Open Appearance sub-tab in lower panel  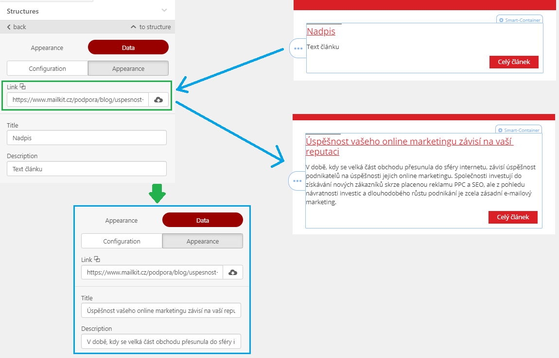click(x=203, y=241)
